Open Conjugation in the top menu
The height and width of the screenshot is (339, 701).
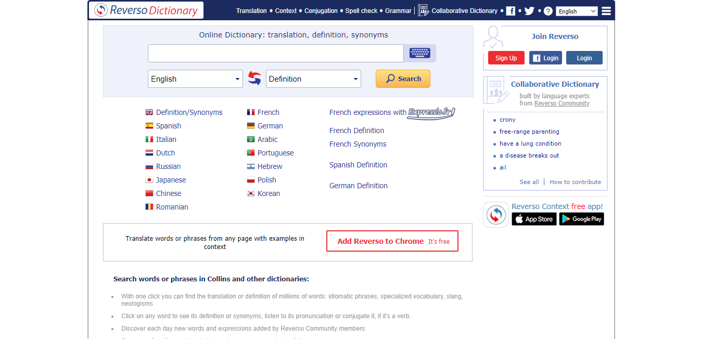[321, 11]
